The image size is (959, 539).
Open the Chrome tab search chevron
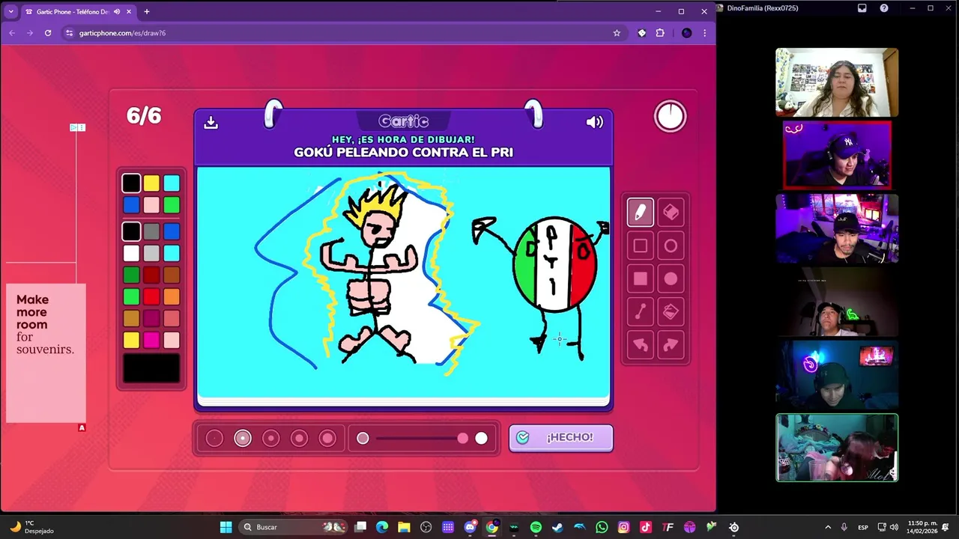click(10, 11)
